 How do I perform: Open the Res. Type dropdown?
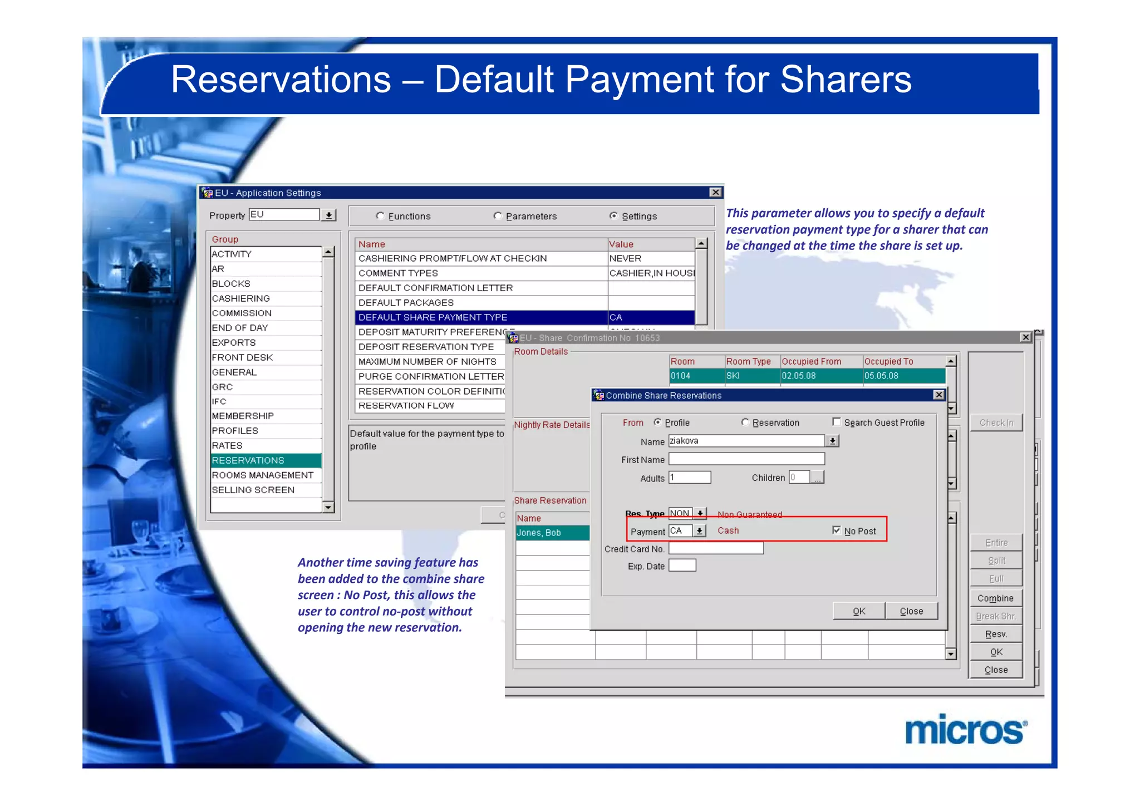click(x=700, y=513)
